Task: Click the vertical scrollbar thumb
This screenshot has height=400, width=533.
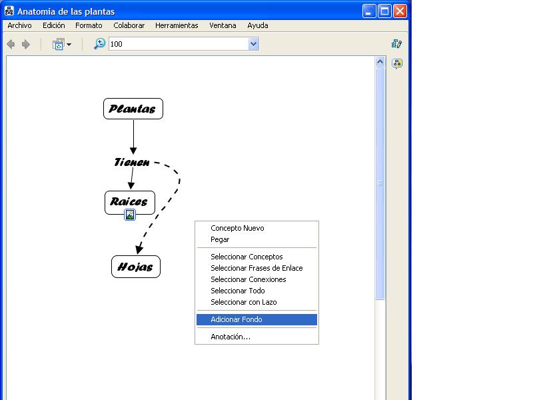Action: point(380,184)
